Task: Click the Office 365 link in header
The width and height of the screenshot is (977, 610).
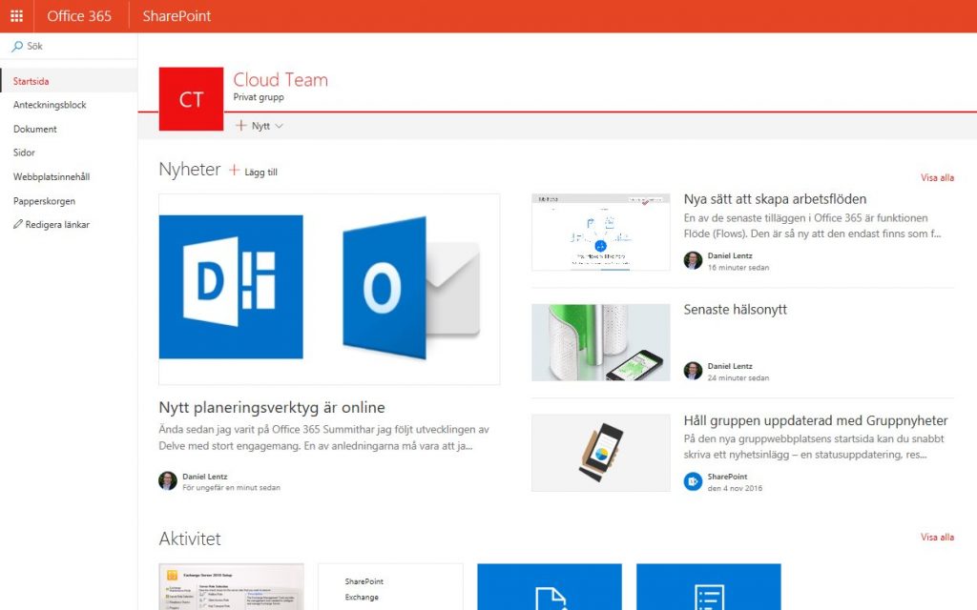Action: [x=79, y=16]
